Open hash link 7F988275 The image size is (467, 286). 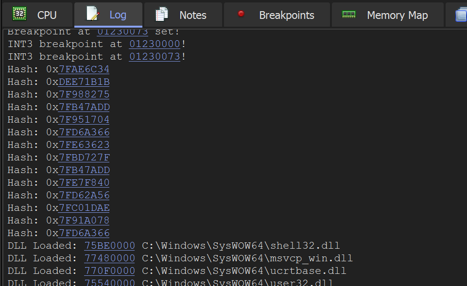[84, 95]
